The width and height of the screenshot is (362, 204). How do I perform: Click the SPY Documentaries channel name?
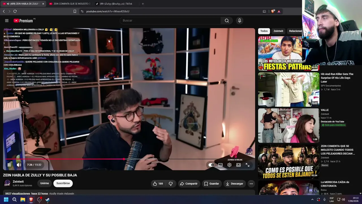pyautogui.click(x=331, y=86)
